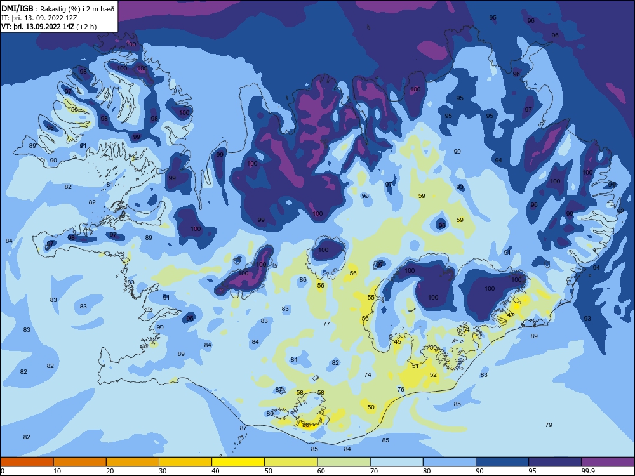Select the 80–90 medium blue legend swatch
This screenshot has height=476, width=635.
tap(450, 462)
